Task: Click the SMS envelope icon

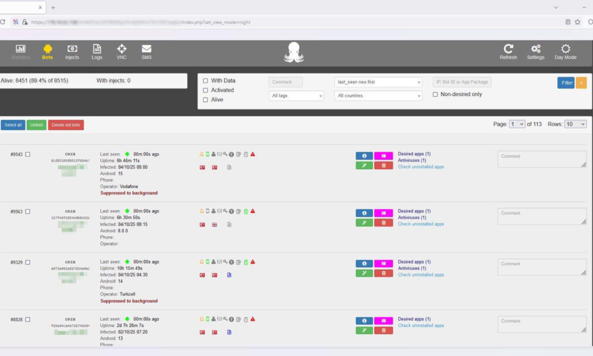Action: (x=146, y=50)
